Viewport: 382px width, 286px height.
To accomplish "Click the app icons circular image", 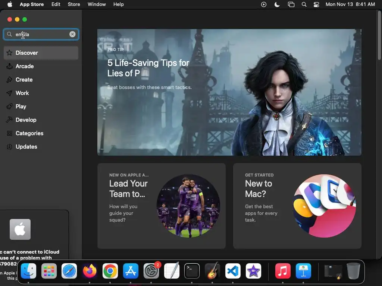I will tap(324, 206).
